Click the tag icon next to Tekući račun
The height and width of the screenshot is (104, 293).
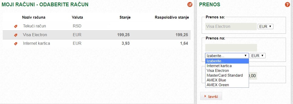(16, 26)
